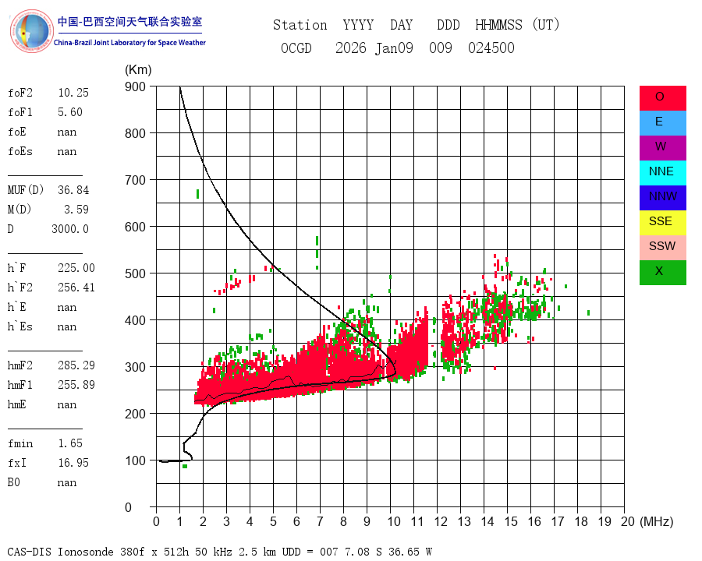Click the 100 km axis tick label
This screenshot has height=561, width=702.
(135, 460)
